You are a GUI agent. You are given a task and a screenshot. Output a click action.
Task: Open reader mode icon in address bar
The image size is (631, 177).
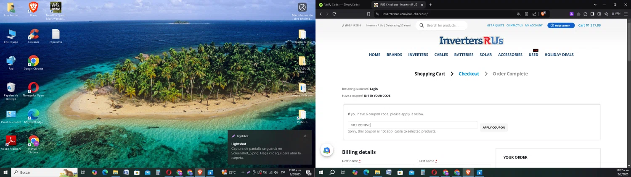526,14
